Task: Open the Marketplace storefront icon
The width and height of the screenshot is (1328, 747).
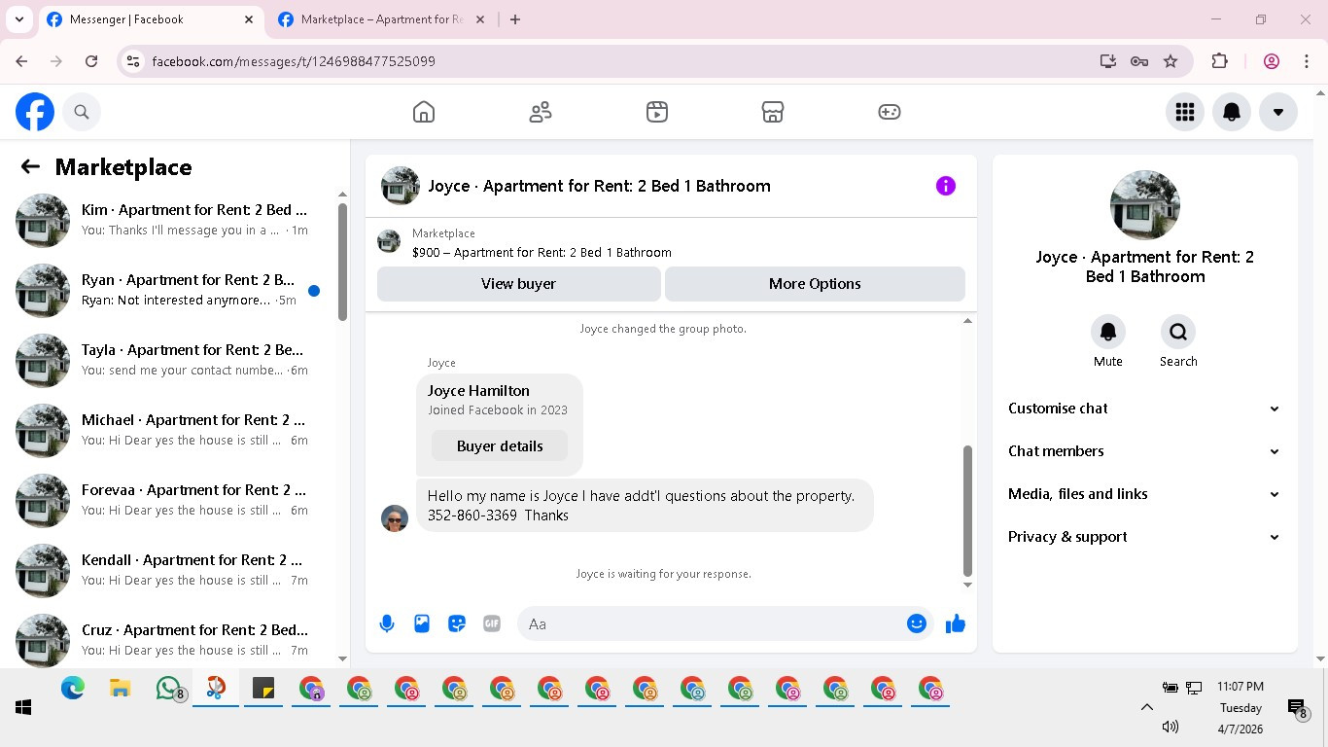Action: (x=773, y=112)
